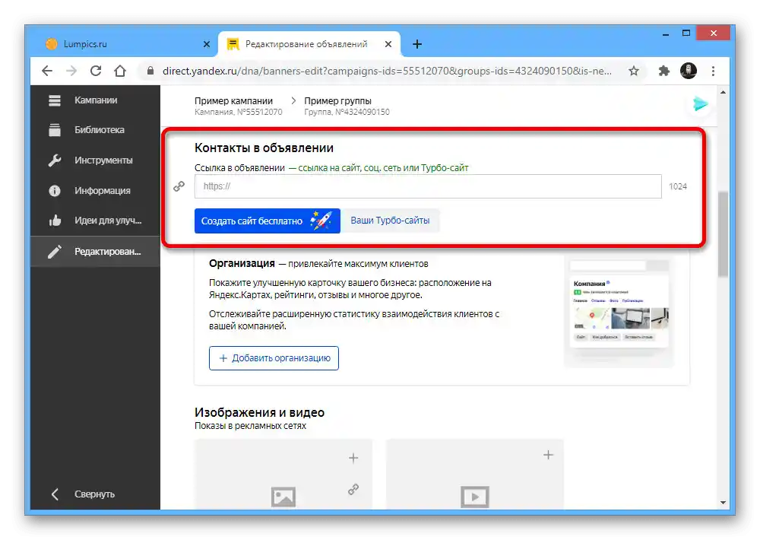Click the wrench icon for Инструменты

pos(54,160)
